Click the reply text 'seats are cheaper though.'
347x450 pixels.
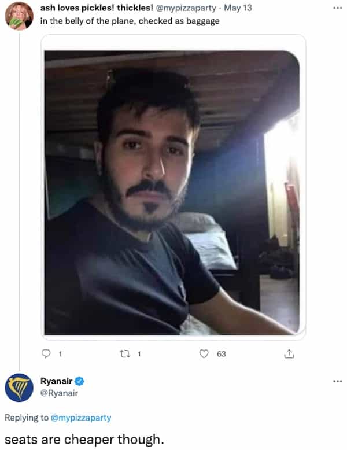(84, 440)
